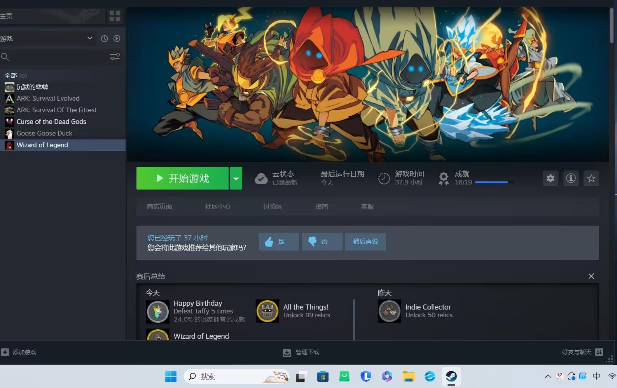Screen dimensions: 617x388
Task: Switch the library to grid view
Action: point(115,16)
